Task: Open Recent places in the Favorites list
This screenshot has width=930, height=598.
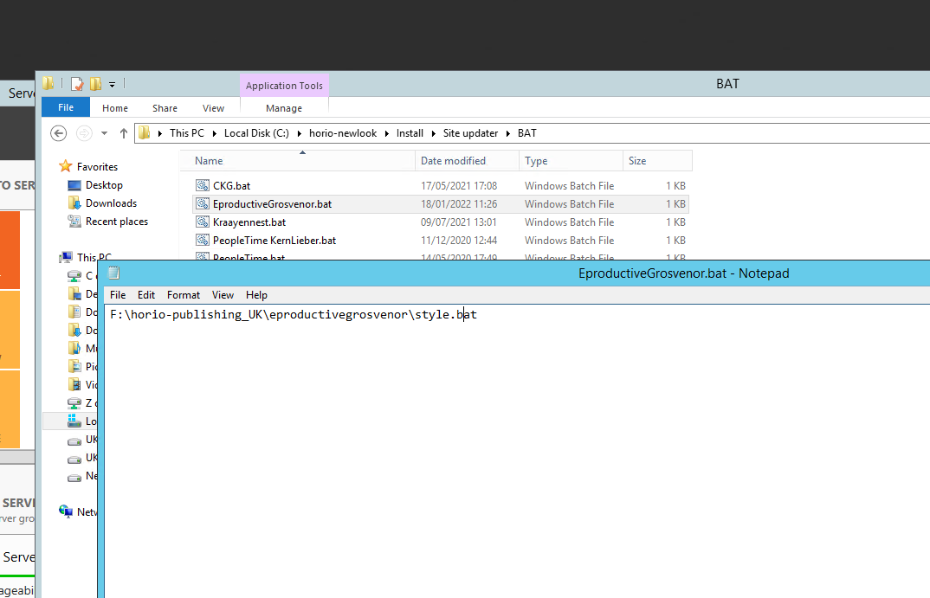Action: click(117, 222)
